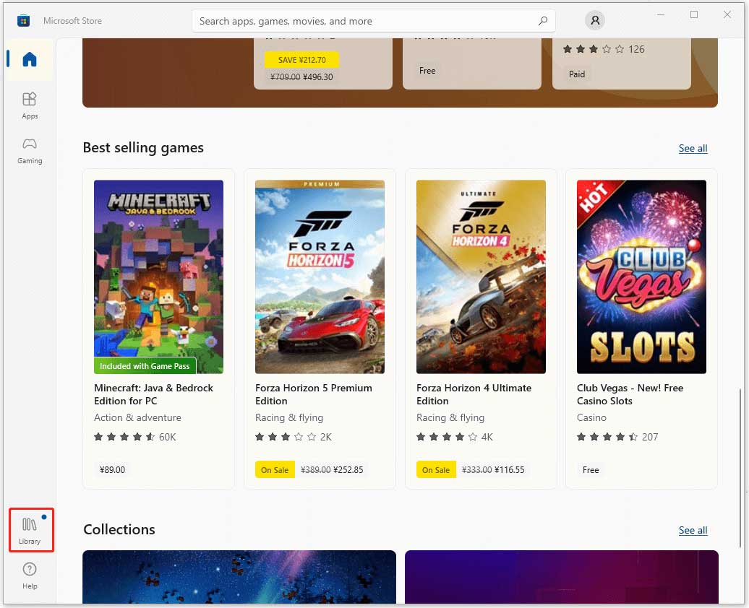The width and height of the screenshot is (749, 608).
Task: Click the Collections heading
Action: [119, 530]
